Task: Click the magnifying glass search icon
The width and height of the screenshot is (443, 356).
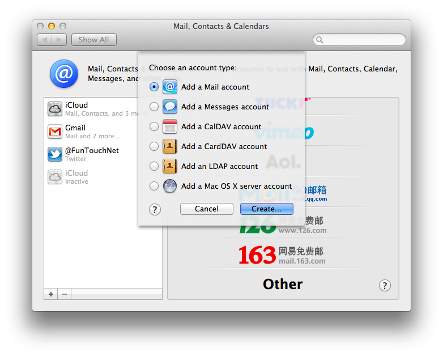Action: coord(320,40)
